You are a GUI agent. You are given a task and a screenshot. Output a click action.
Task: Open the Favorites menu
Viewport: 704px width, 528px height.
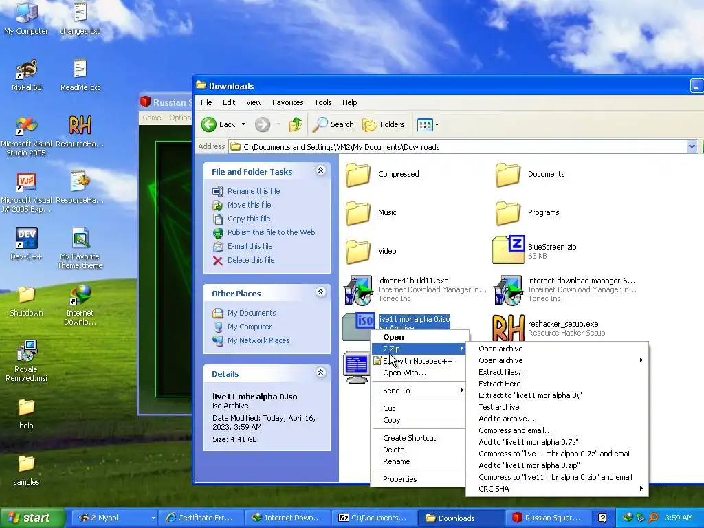pyautogui.click(x=288, y=102)
